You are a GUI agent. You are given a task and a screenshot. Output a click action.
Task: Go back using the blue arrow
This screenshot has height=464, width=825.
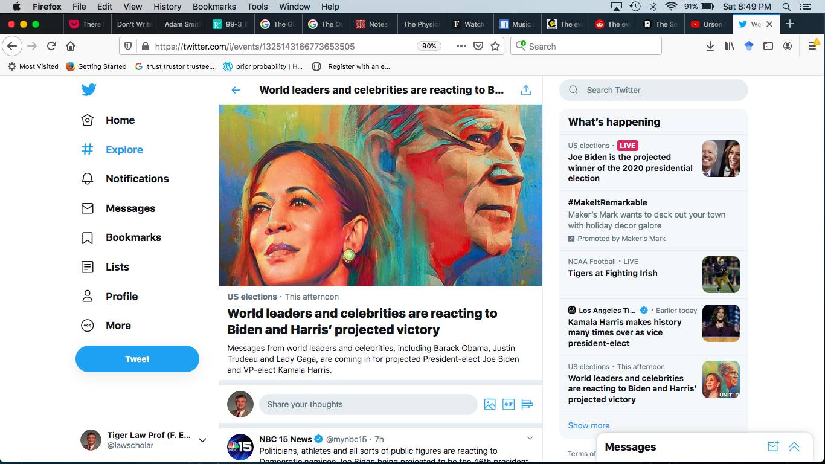[x=236, y=90]
